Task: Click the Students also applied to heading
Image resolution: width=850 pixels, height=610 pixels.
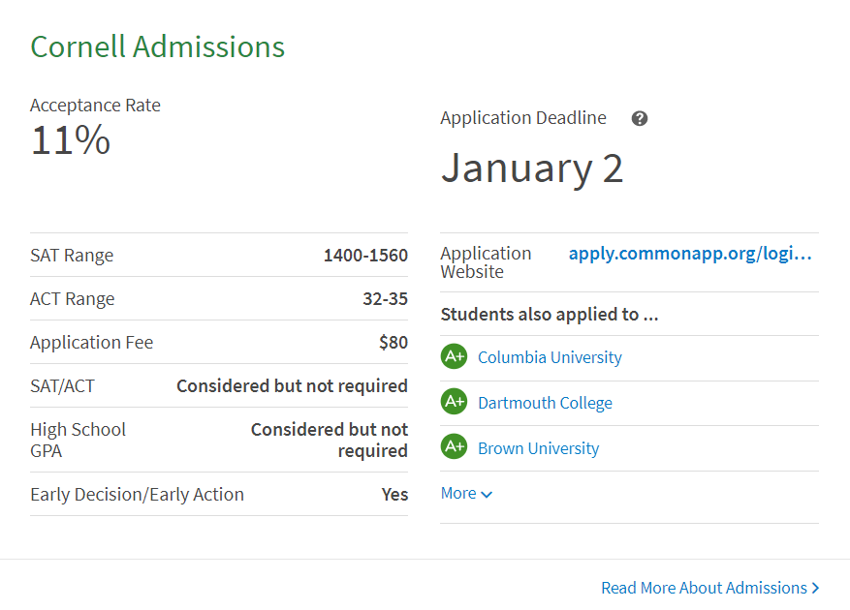Action: click(x=550, y=315)
